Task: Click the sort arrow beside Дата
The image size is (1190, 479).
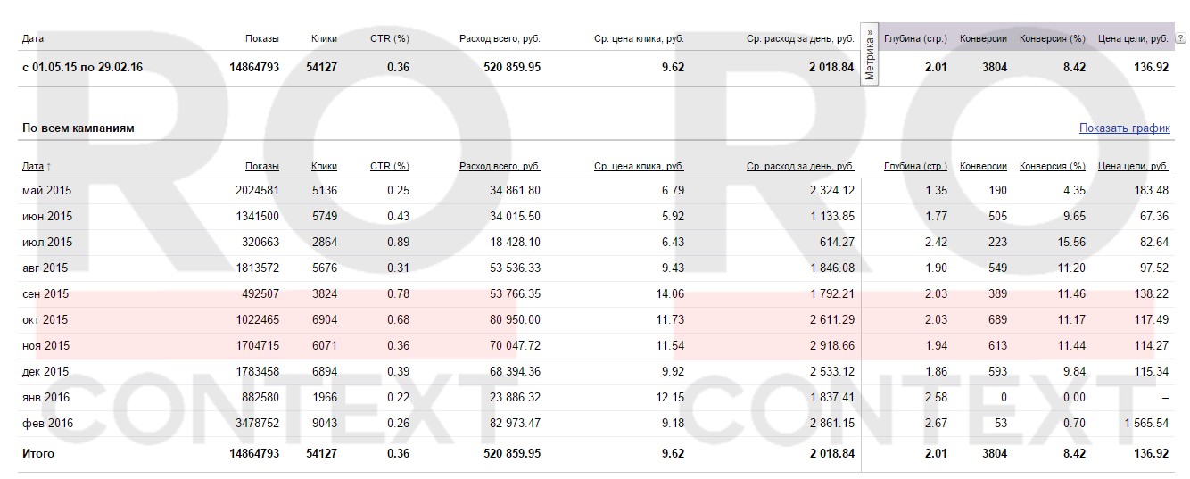Action: coord(48,167)
